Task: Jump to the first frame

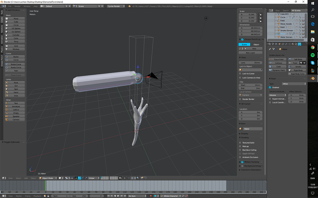Action: point(108,196)
